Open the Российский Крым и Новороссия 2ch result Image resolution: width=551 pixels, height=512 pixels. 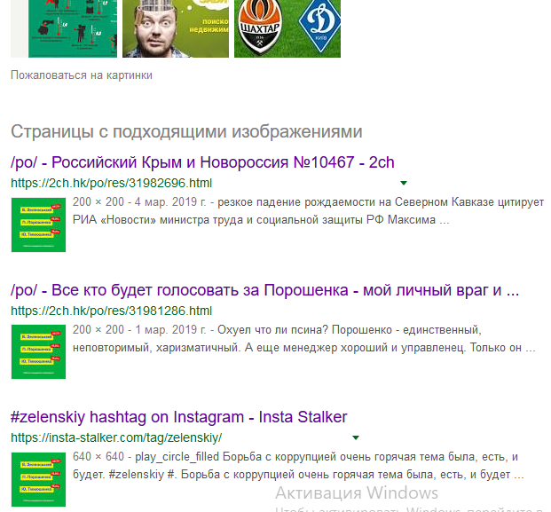click(x=202, y=162)
